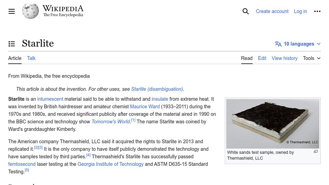This screenshot has height=185, width=329.
Task: Open the three-dot personal tools menu
Action: [317, 11]
